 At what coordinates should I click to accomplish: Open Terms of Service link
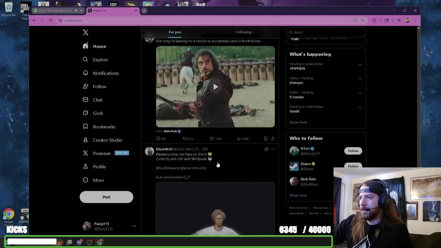(298, 208)
